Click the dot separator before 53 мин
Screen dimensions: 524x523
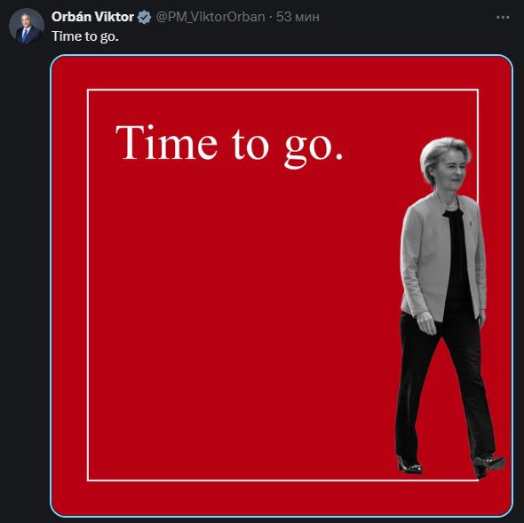(271, 17)
